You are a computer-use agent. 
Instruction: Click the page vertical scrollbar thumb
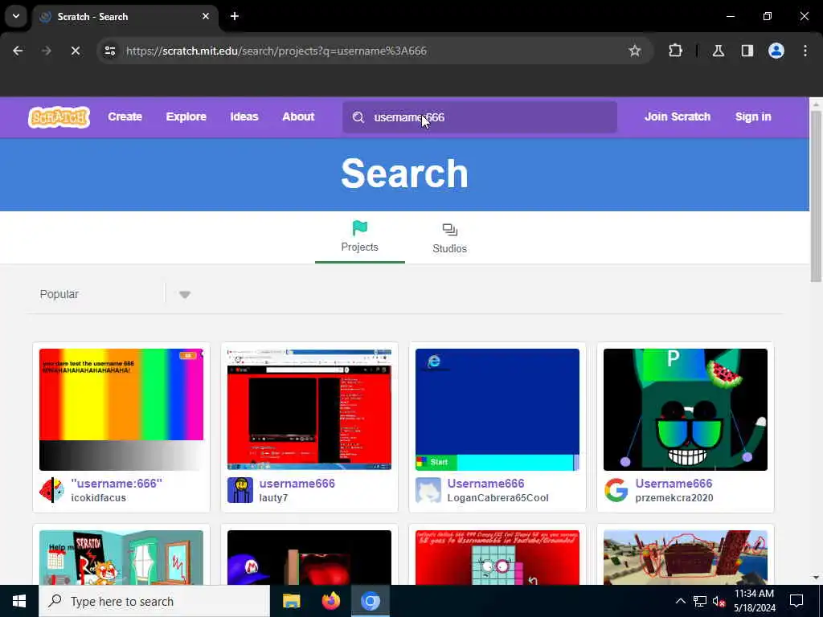(x=816, y=196)
